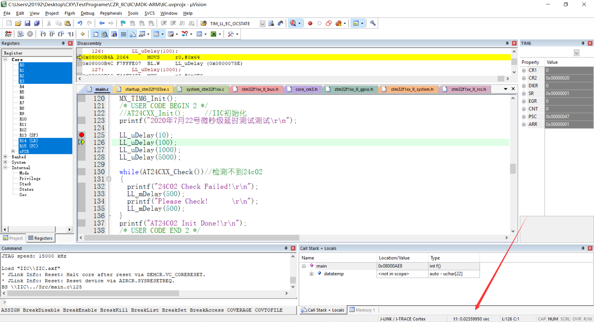This screenshot has height=322, width=594.
Task: Click the Open file folder icon
Action: [18, 23]
